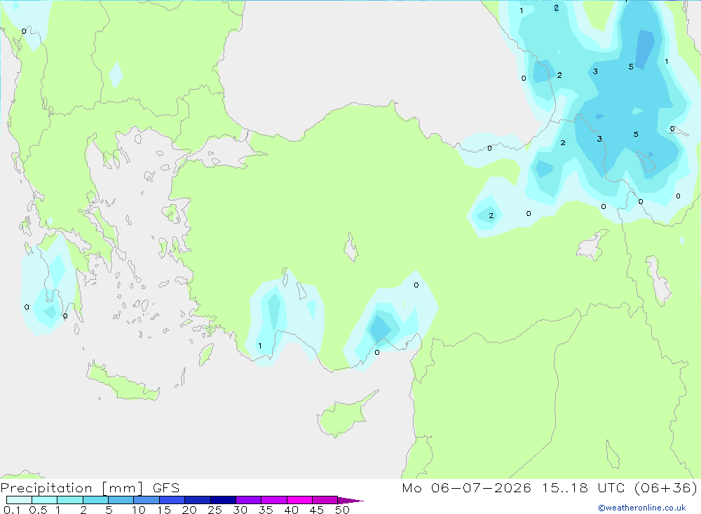Screen dimensions: 701x514
Task: Click the weatheronline.co.uk copyright link
Action: click(x=642, y=508)
